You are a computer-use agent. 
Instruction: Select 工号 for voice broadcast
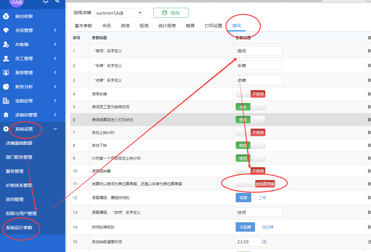(262, 198)
